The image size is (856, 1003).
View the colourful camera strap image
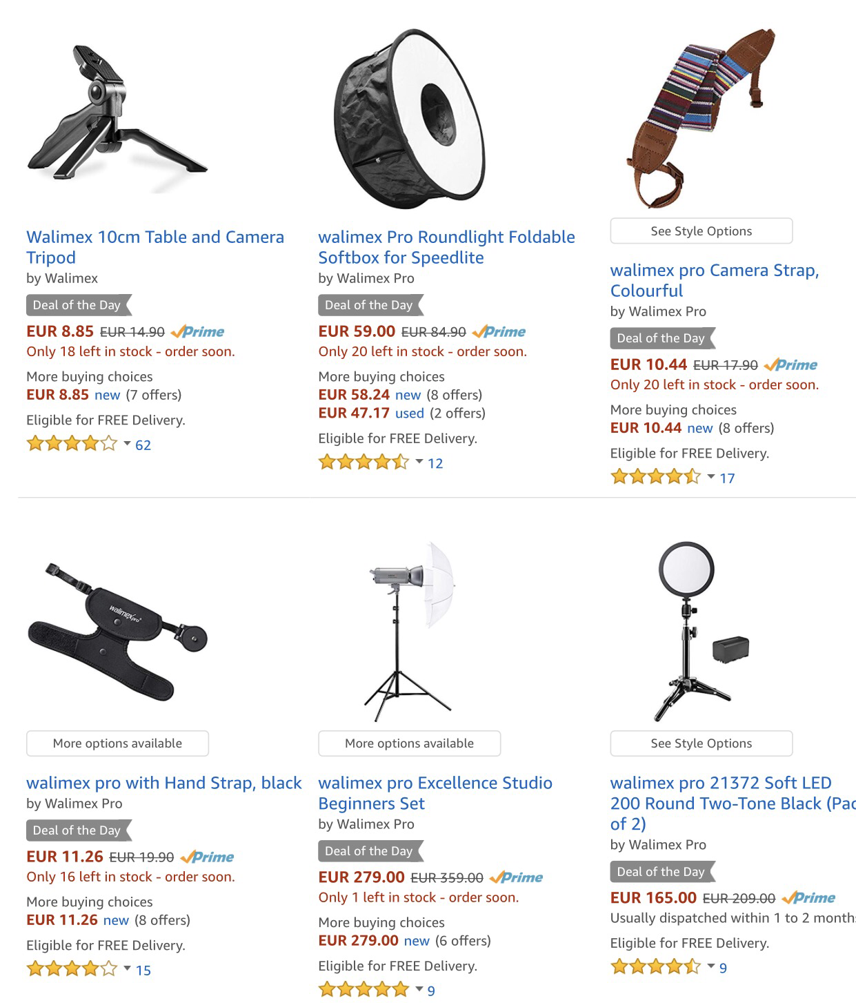pos(701,118)
